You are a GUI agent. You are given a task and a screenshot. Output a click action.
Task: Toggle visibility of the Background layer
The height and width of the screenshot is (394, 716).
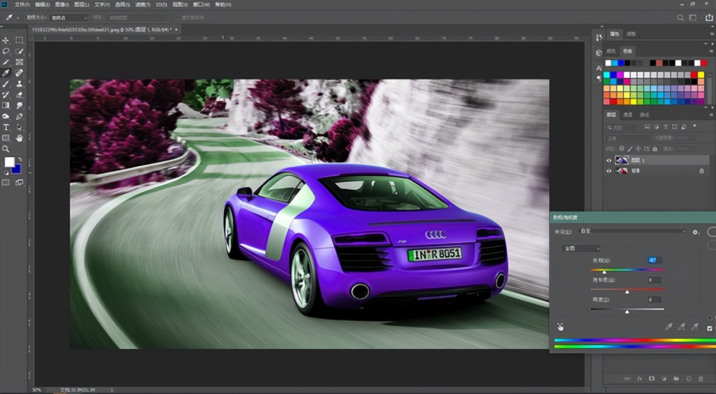[610, 171]
